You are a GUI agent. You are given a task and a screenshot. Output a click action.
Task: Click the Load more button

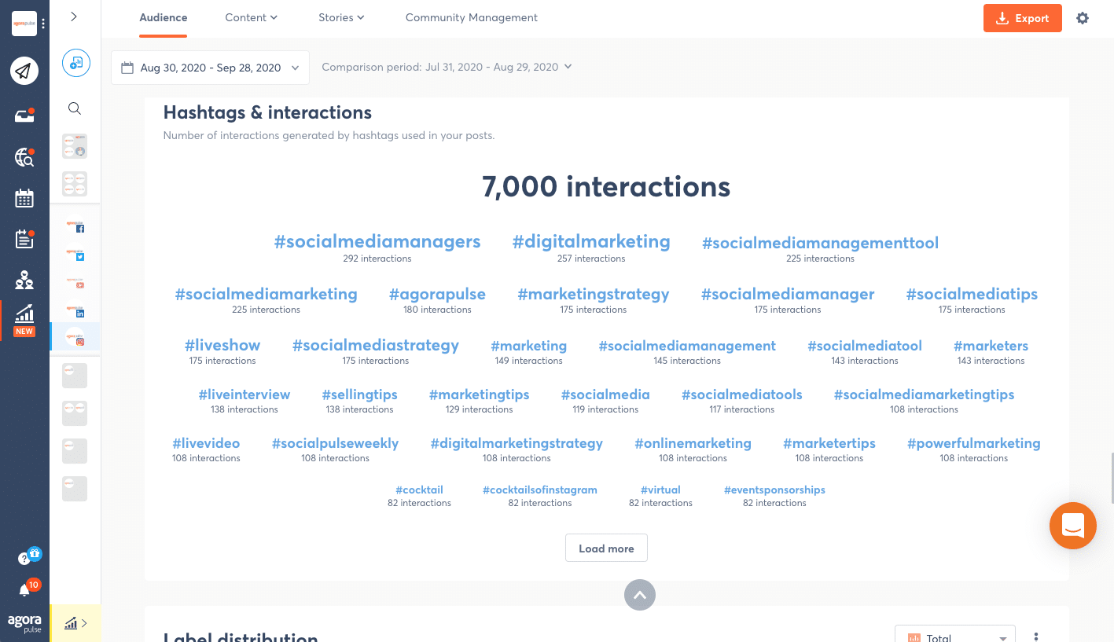[x=605, y=548]
